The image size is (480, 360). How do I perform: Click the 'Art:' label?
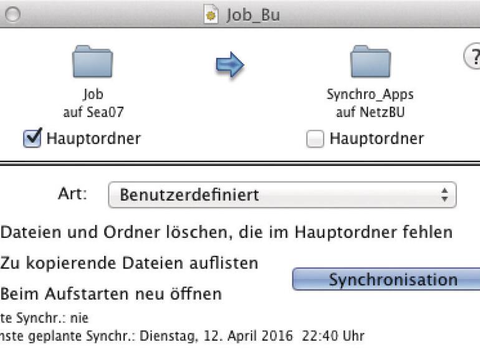coord(72,194)
